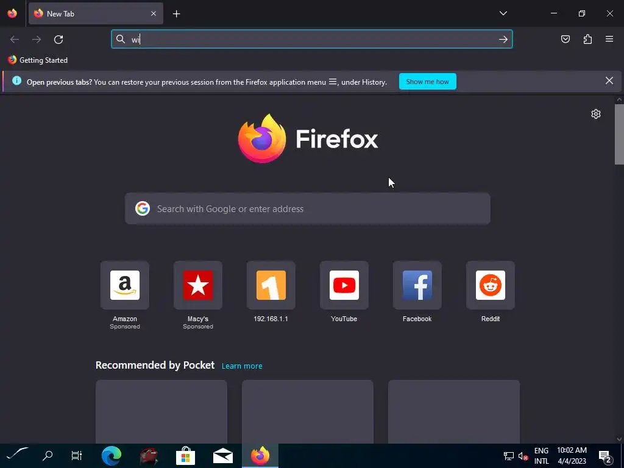
Task: Close the New Tab tab
Action: 154,13
